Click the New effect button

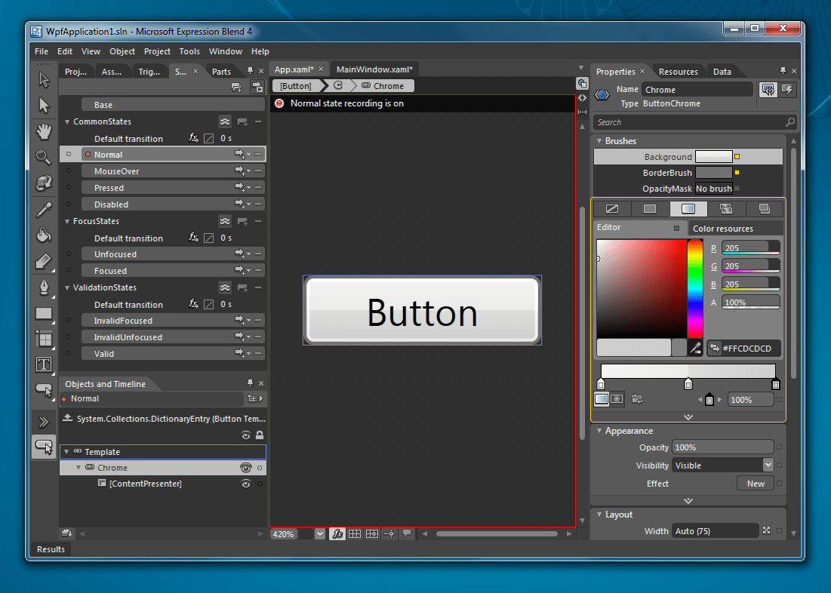[x=756, y=484]
